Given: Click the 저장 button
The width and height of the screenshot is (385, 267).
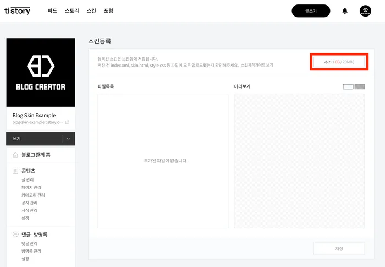Looking at the screenshot, I should pyautogui.click(x=339, y=249).
